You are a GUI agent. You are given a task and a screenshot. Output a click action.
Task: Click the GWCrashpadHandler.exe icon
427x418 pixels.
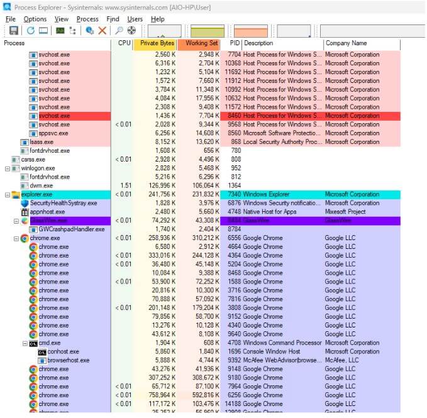(33, 229)
